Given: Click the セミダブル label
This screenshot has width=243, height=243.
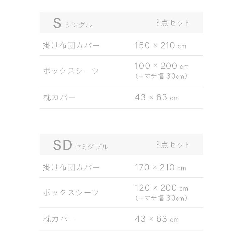Looking at the screenshot, I should click(91, 147).
